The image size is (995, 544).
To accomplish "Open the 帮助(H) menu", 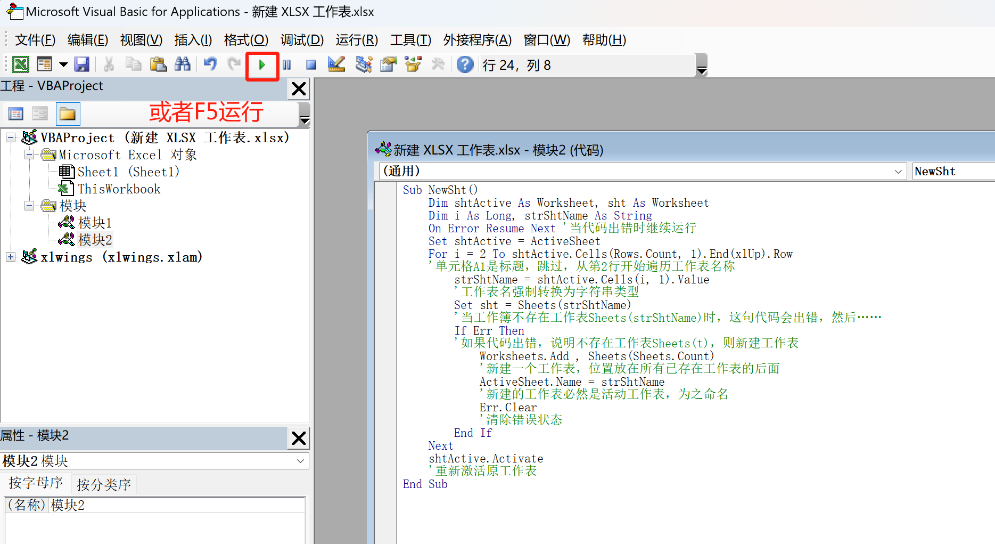I will (604, 40).
